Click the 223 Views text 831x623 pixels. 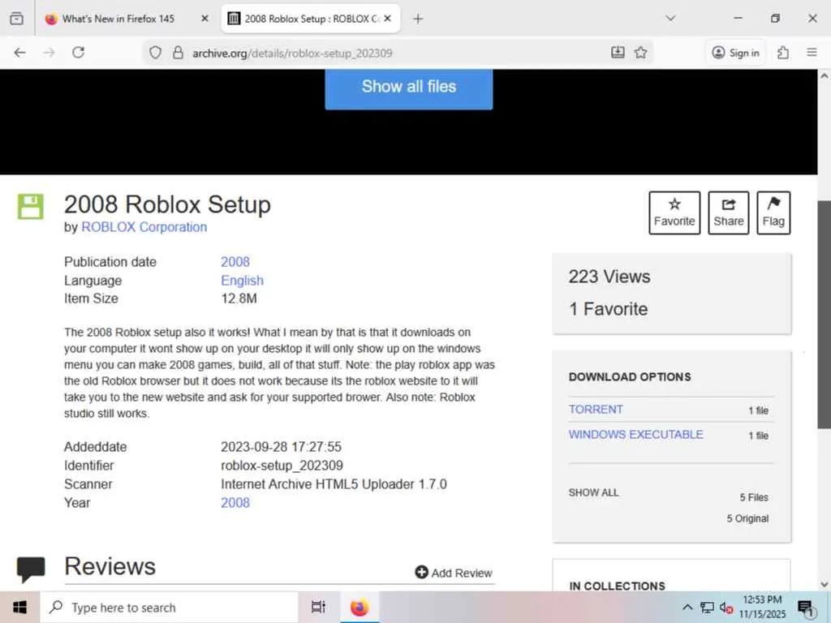[609, 277]
